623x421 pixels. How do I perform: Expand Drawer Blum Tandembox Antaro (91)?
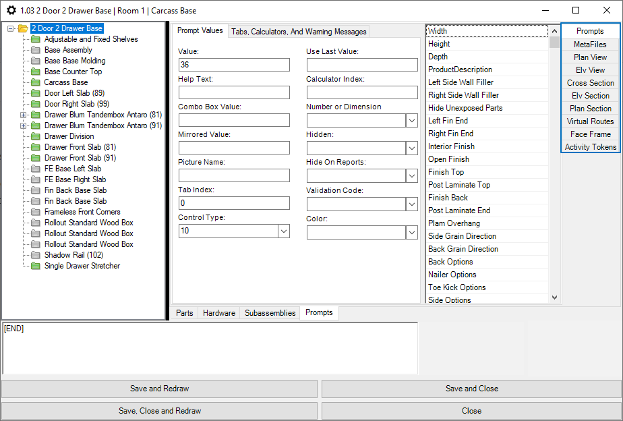[24, 125]
